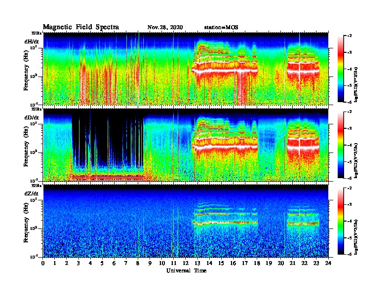Click the hour "18" tick label
This screenshot has height=302, width=391.
[x=257, y=263]
